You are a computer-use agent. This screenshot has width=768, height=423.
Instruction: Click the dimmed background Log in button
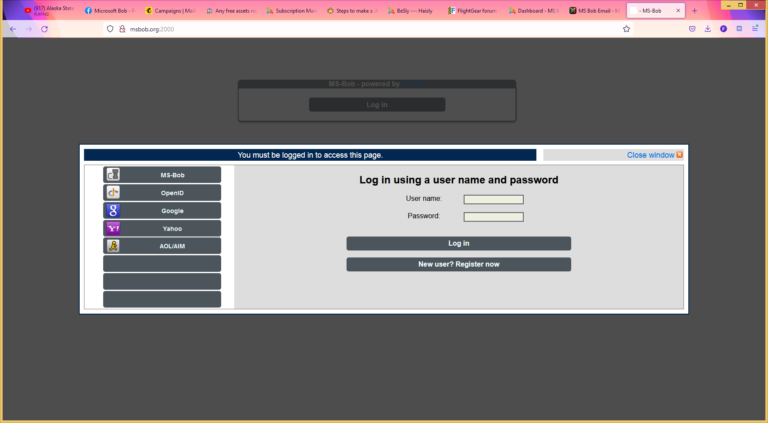pos(377,105)
